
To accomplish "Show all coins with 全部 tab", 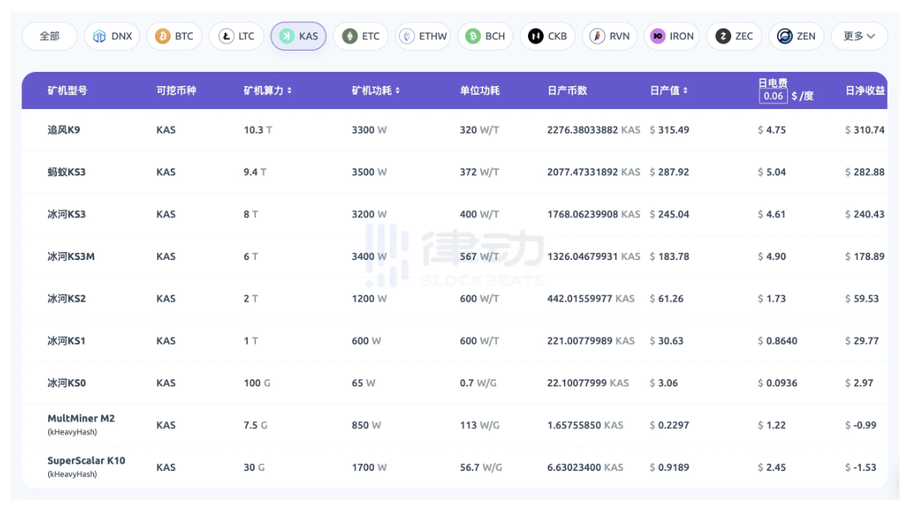I will (49, 36).
